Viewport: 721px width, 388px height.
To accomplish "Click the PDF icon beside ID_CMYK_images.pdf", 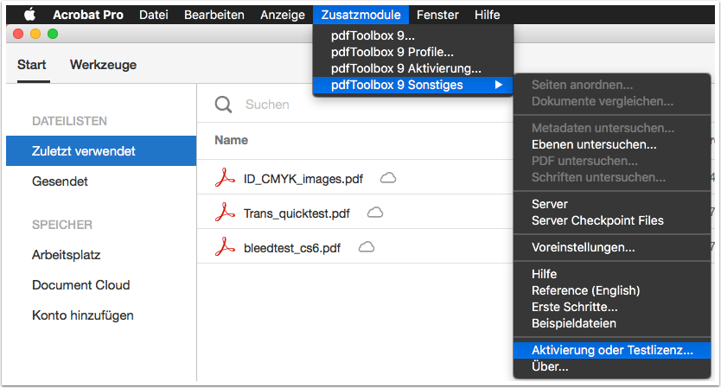I will [225, 178].
